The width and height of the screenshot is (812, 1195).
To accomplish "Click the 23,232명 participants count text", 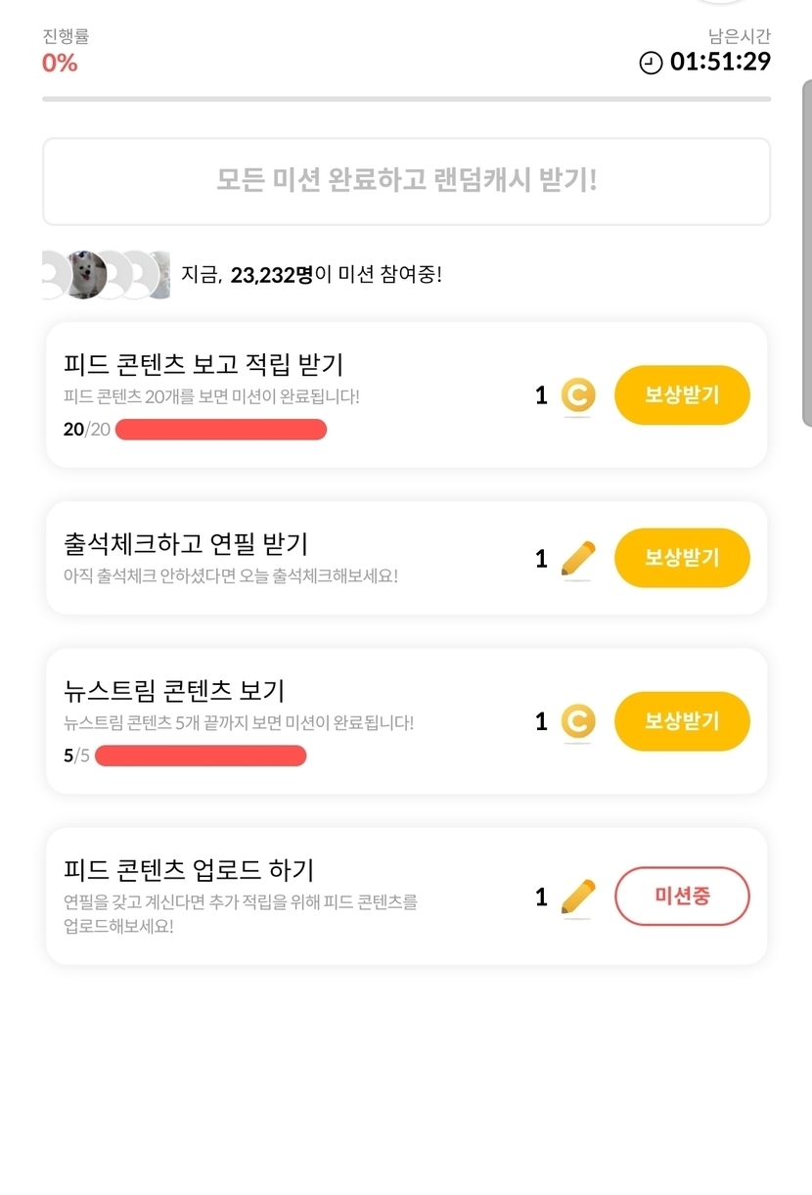I will pos(271,275).
